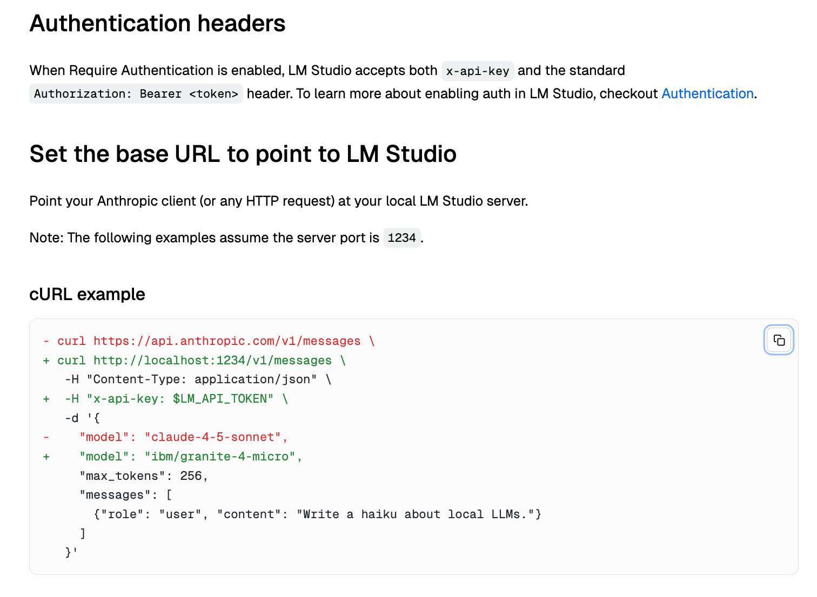Click the inline code 'Authorization: Bearer <token>'
Image resolution: width=817 pixels, height=597 pixels.
[x=136, y=94]
